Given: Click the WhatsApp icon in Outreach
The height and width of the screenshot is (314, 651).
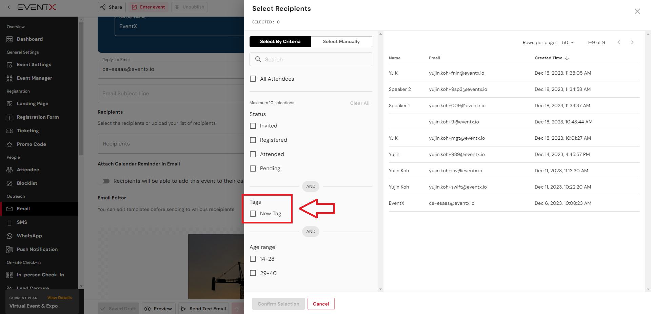Looking at the screenshot, I should point(9,236).
